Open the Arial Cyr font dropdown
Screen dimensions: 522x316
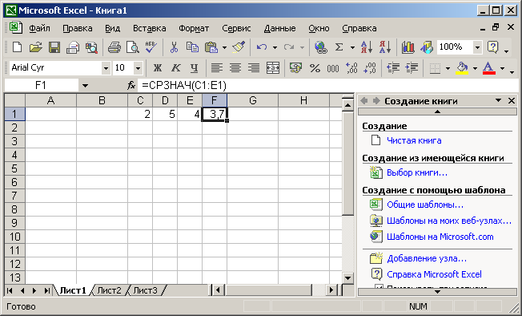pyautogui.click(x=106, y=68)
